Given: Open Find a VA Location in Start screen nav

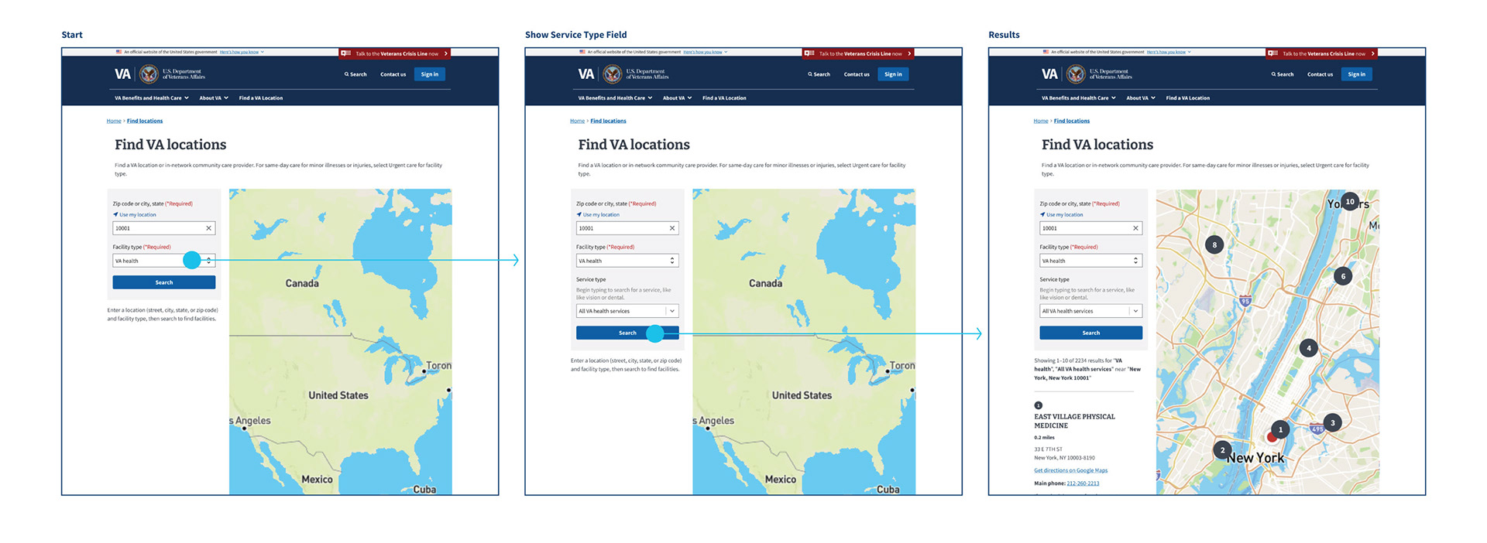Looking at the screenshot, I should tap(261, 98).
